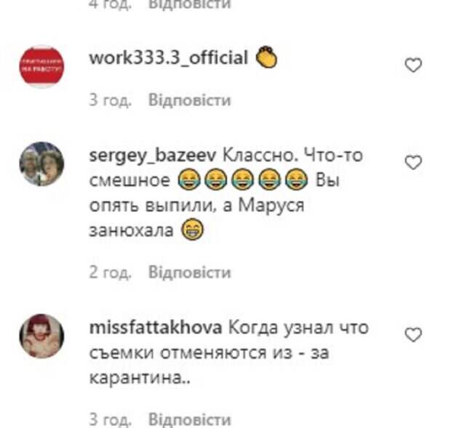Open red work333.3_official profile avatar
This screenshot has height=428, width=451.
[41, 67]
